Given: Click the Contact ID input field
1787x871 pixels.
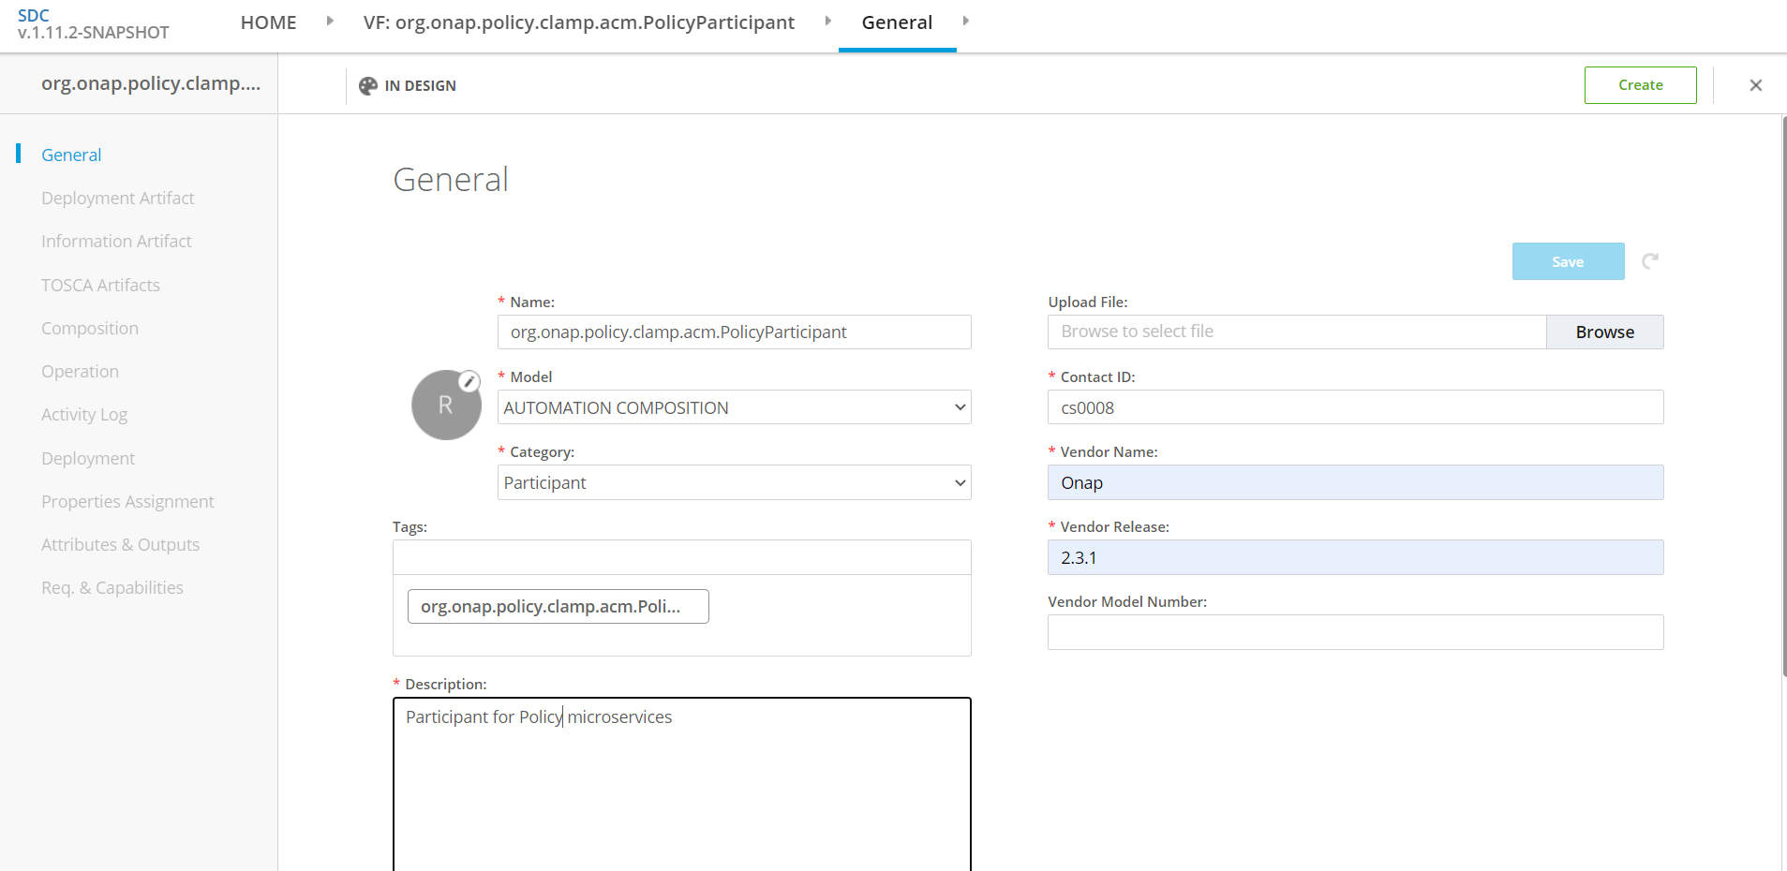Looking at the screenshot, I should pos(1355,407).
